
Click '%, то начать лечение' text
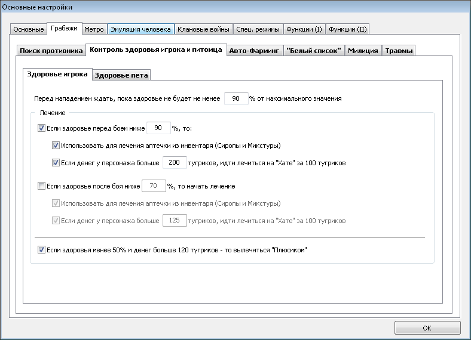tap(201, 186)
